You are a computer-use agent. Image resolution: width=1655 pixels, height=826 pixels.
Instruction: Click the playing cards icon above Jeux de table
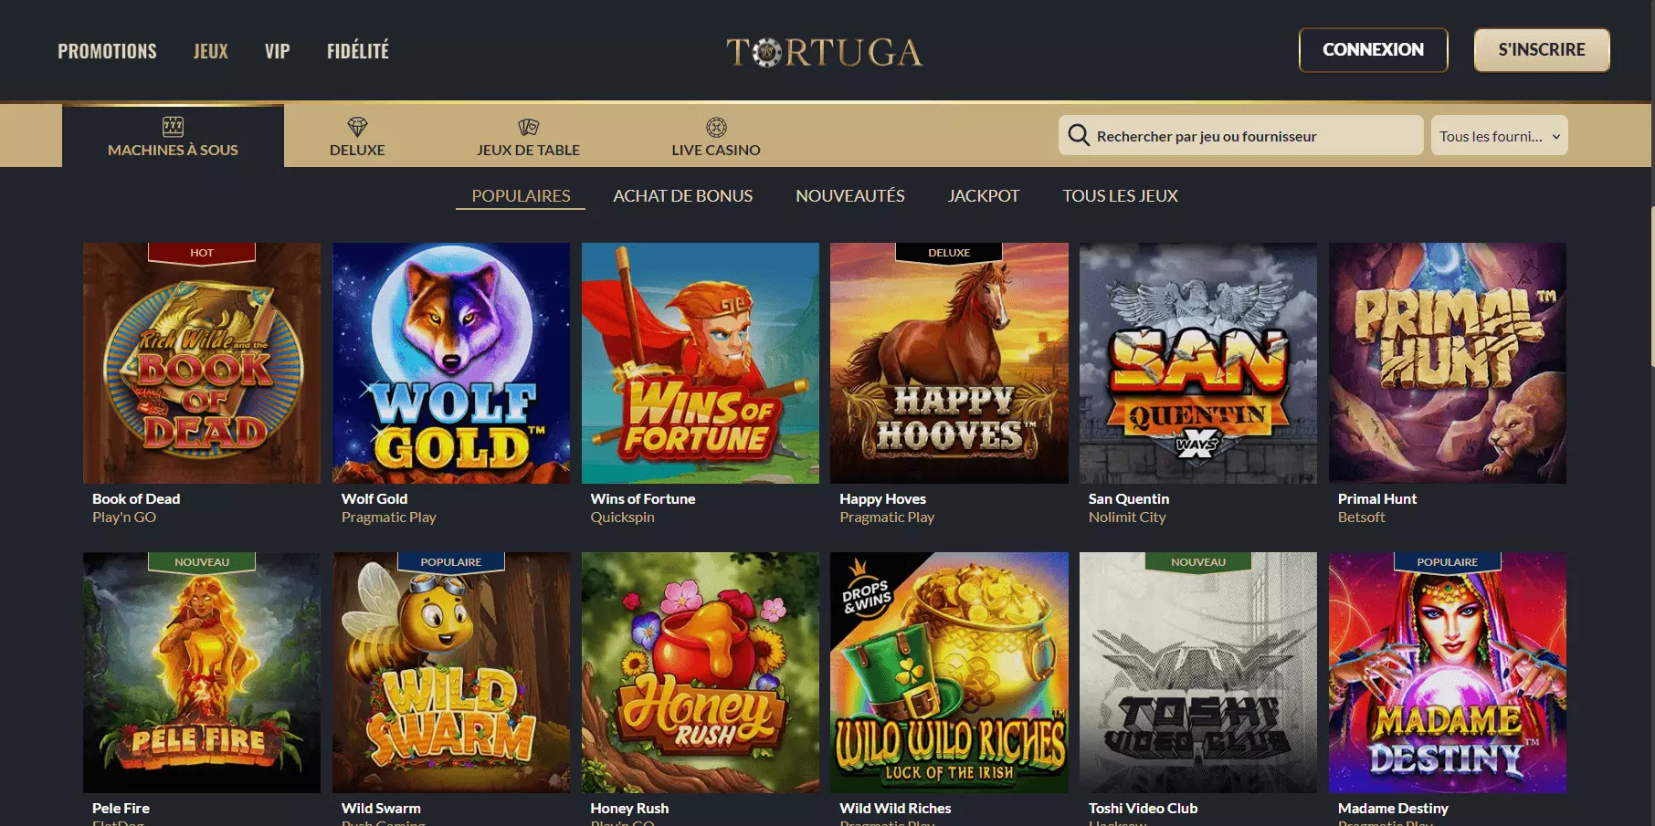528,127
